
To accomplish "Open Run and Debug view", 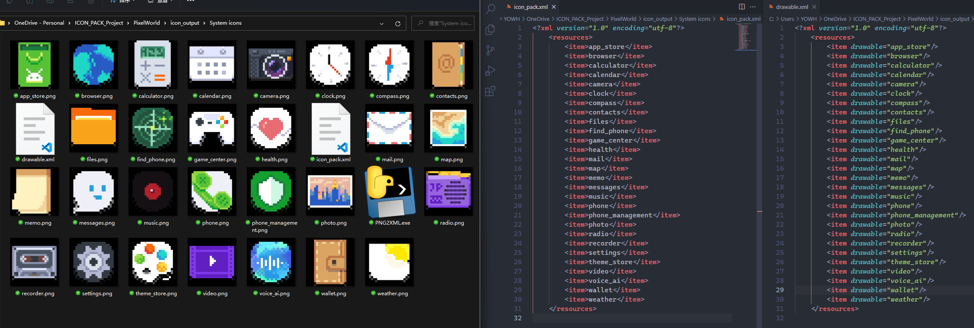I will click(x=490, y=71).
